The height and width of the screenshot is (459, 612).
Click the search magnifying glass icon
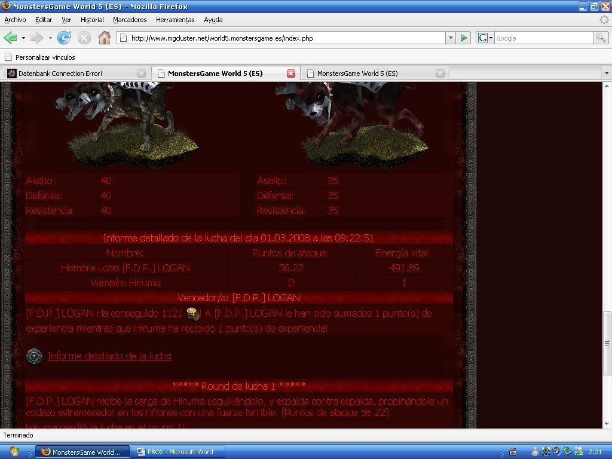point(601,38)
